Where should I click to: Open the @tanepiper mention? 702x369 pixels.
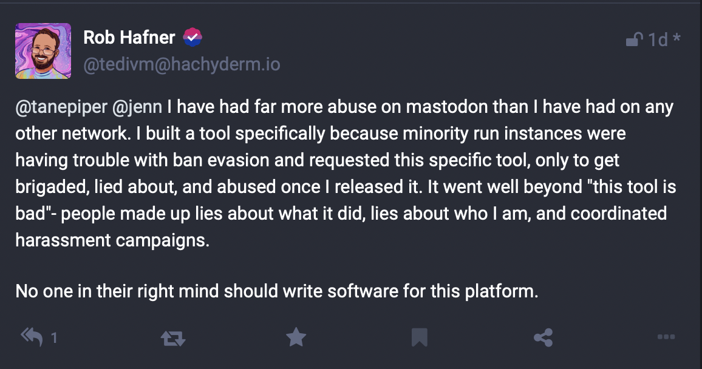coord(61,107)
